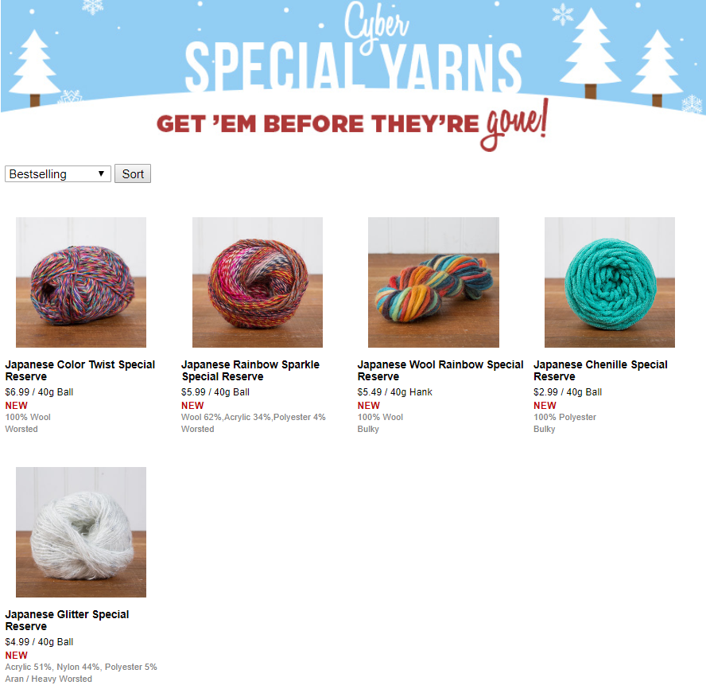
Task: Click the $4.99 / 40g Ball price
Action: click(x=39, y=642)
